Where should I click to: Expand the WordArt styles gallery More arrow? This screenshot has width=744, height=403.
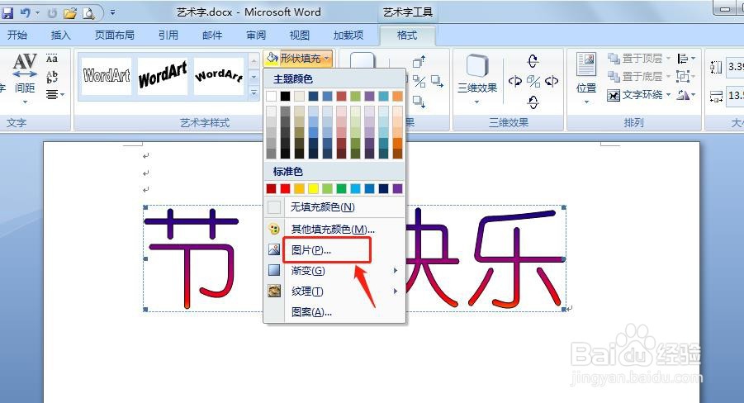coord(254,93)
